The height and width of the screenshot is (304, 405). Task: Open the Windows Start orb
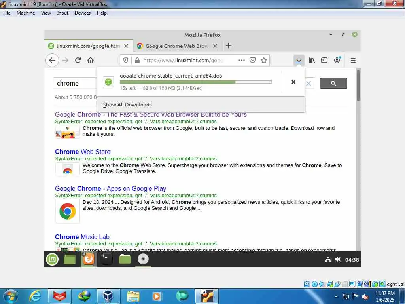pyautogui.click(x=11, y=296)
